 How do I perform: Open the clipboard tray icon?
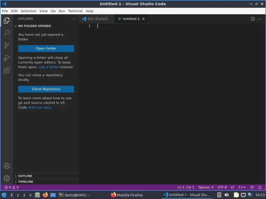(236, 195)
